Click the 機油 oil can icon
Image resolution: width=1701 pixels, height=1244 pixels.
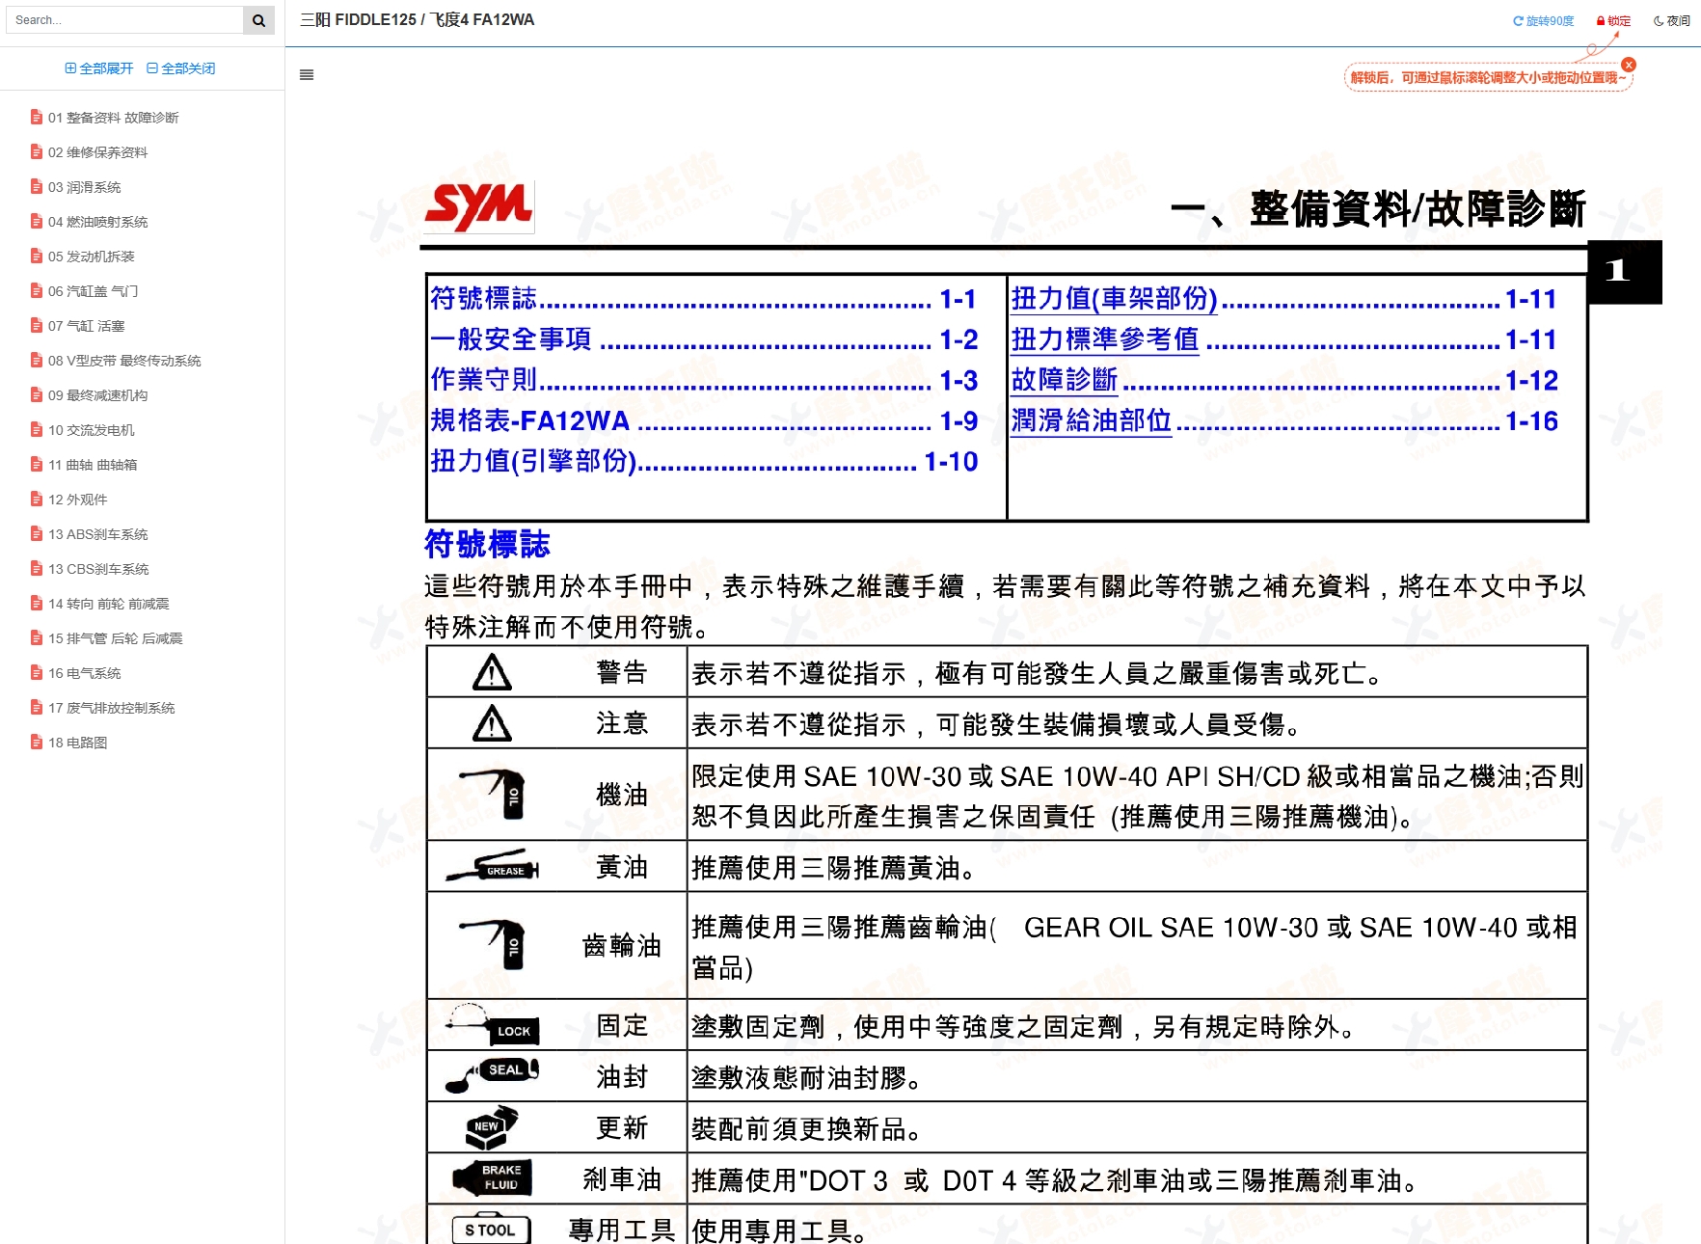pos(494,794)
